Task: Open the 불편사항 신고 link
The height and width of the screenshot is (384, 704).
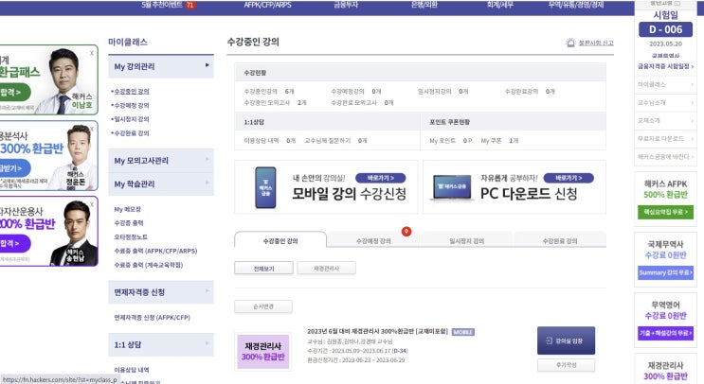Action: [x=596, y=43]
